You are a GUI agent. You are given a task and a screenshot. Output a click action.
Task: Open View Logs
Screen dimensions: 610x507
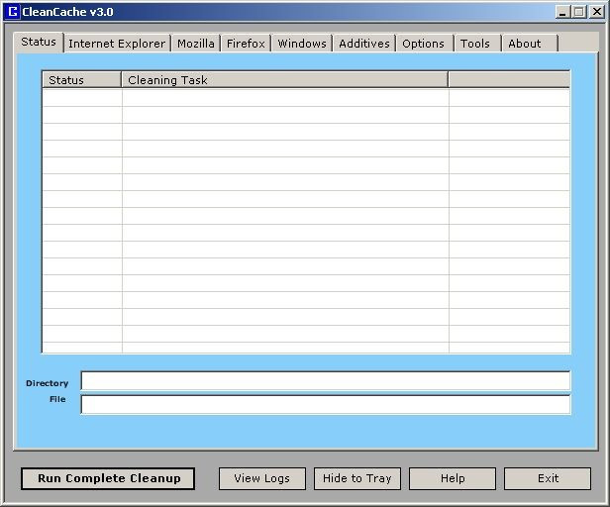[x=262, y=478]
